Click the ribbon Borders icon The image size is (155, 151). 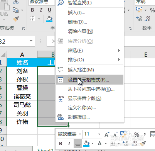click(32, 19)
